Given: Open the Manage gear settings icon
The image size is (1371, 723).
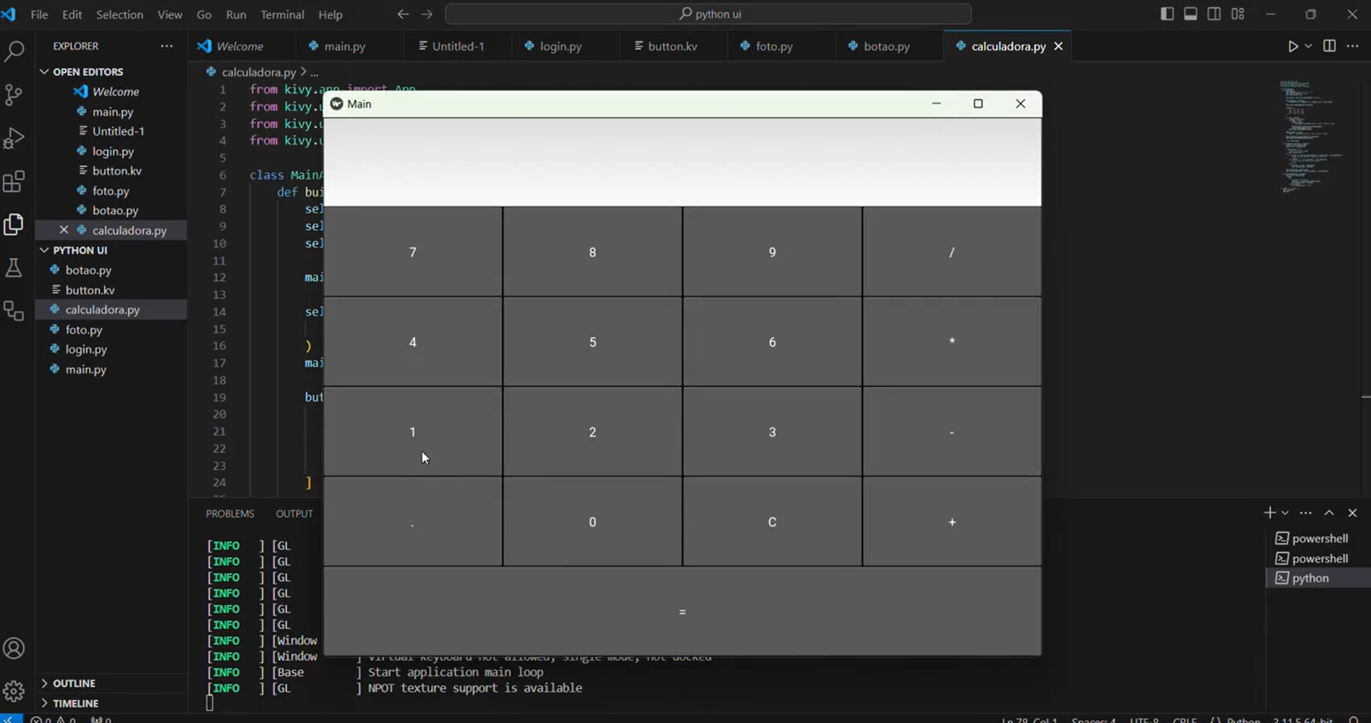Looking at the screenshot, I should [14, 691].
